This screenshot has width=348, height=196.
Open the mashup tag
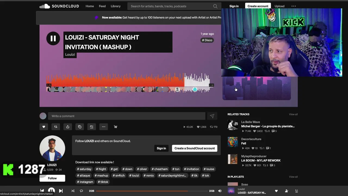(101, 176)
